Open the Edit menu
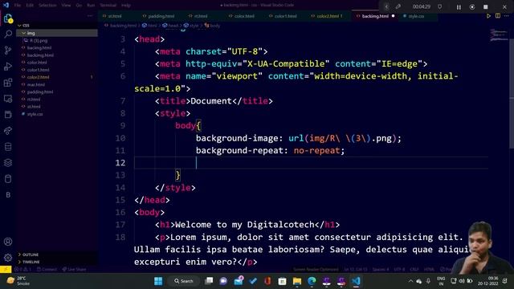The height and width of the screenshot is (289, 514). click(30, 6)
